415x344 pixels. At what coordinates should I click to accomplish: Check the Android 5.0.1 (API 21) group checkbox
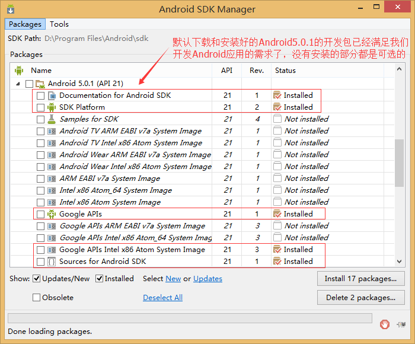click(x=30, y=84)
